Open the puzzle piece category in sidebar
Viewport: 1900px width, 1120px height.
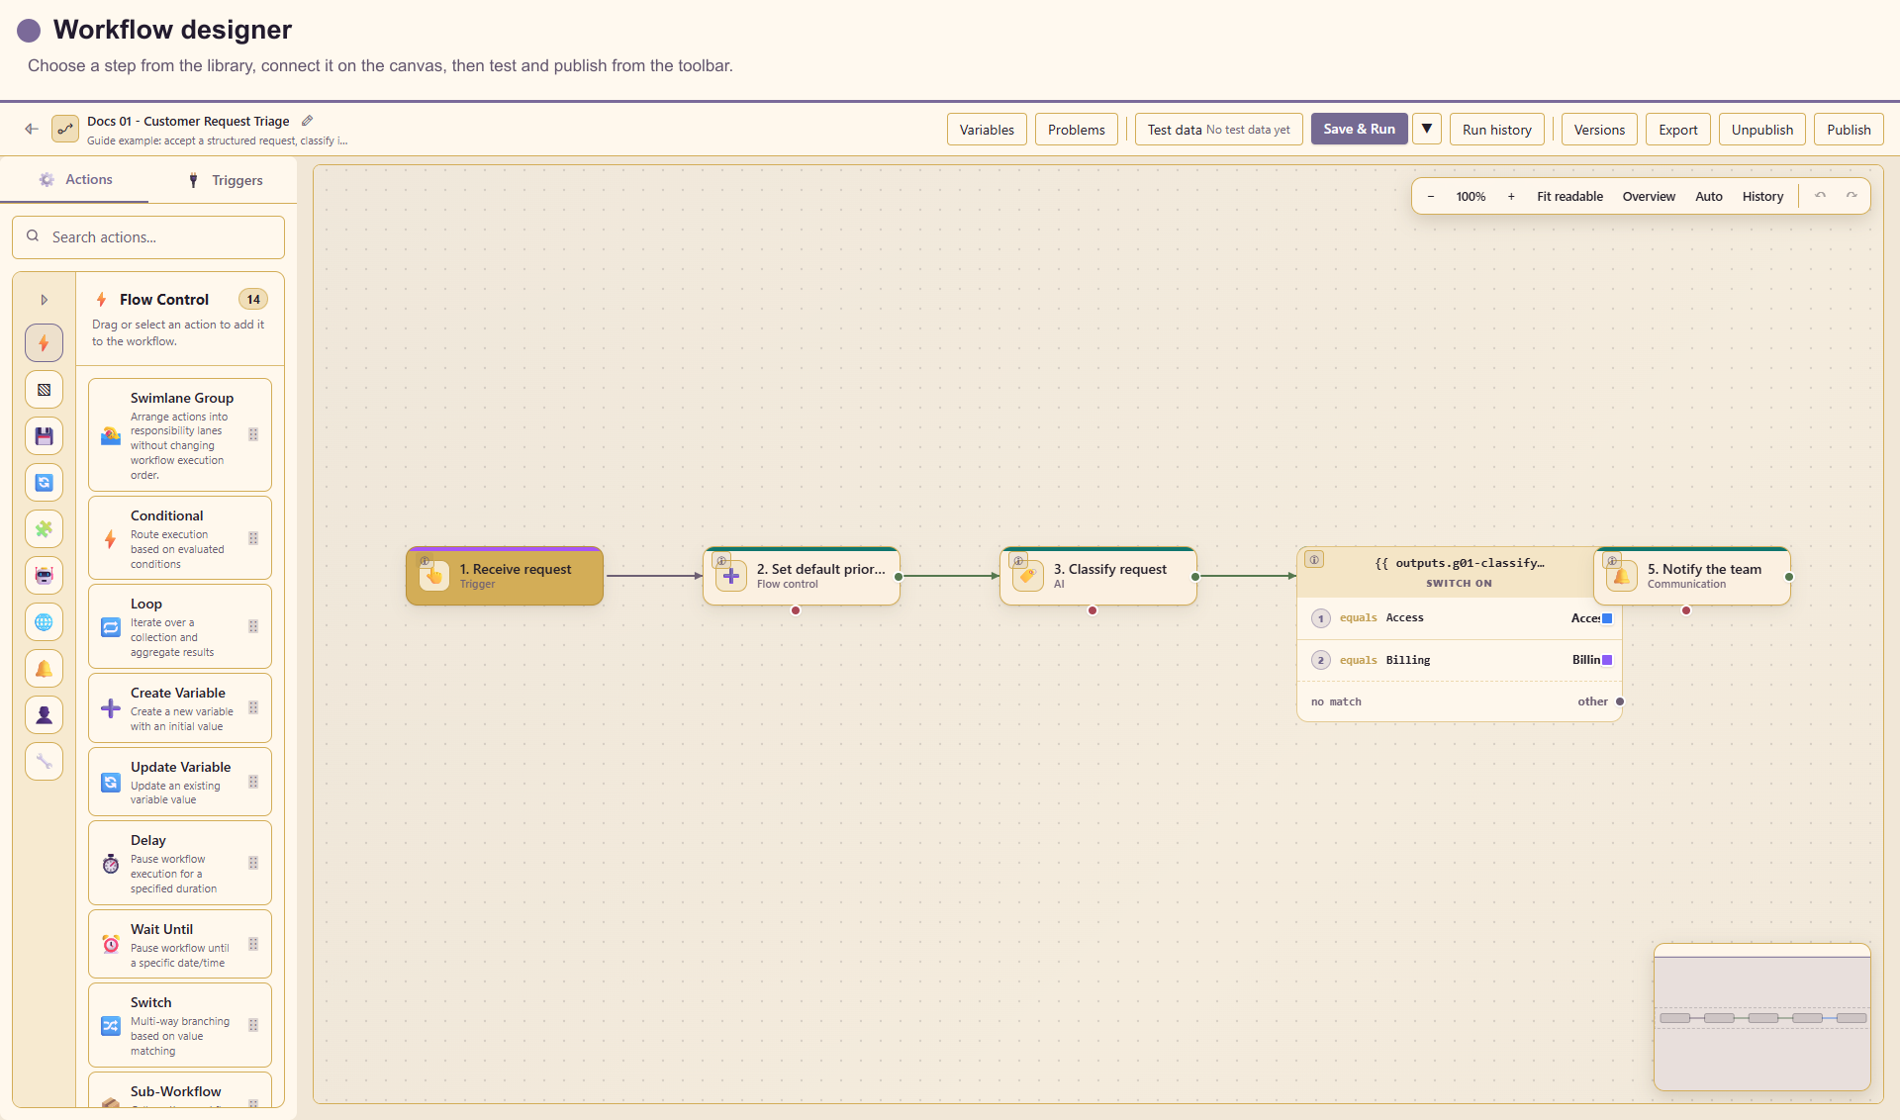[44, 529]
